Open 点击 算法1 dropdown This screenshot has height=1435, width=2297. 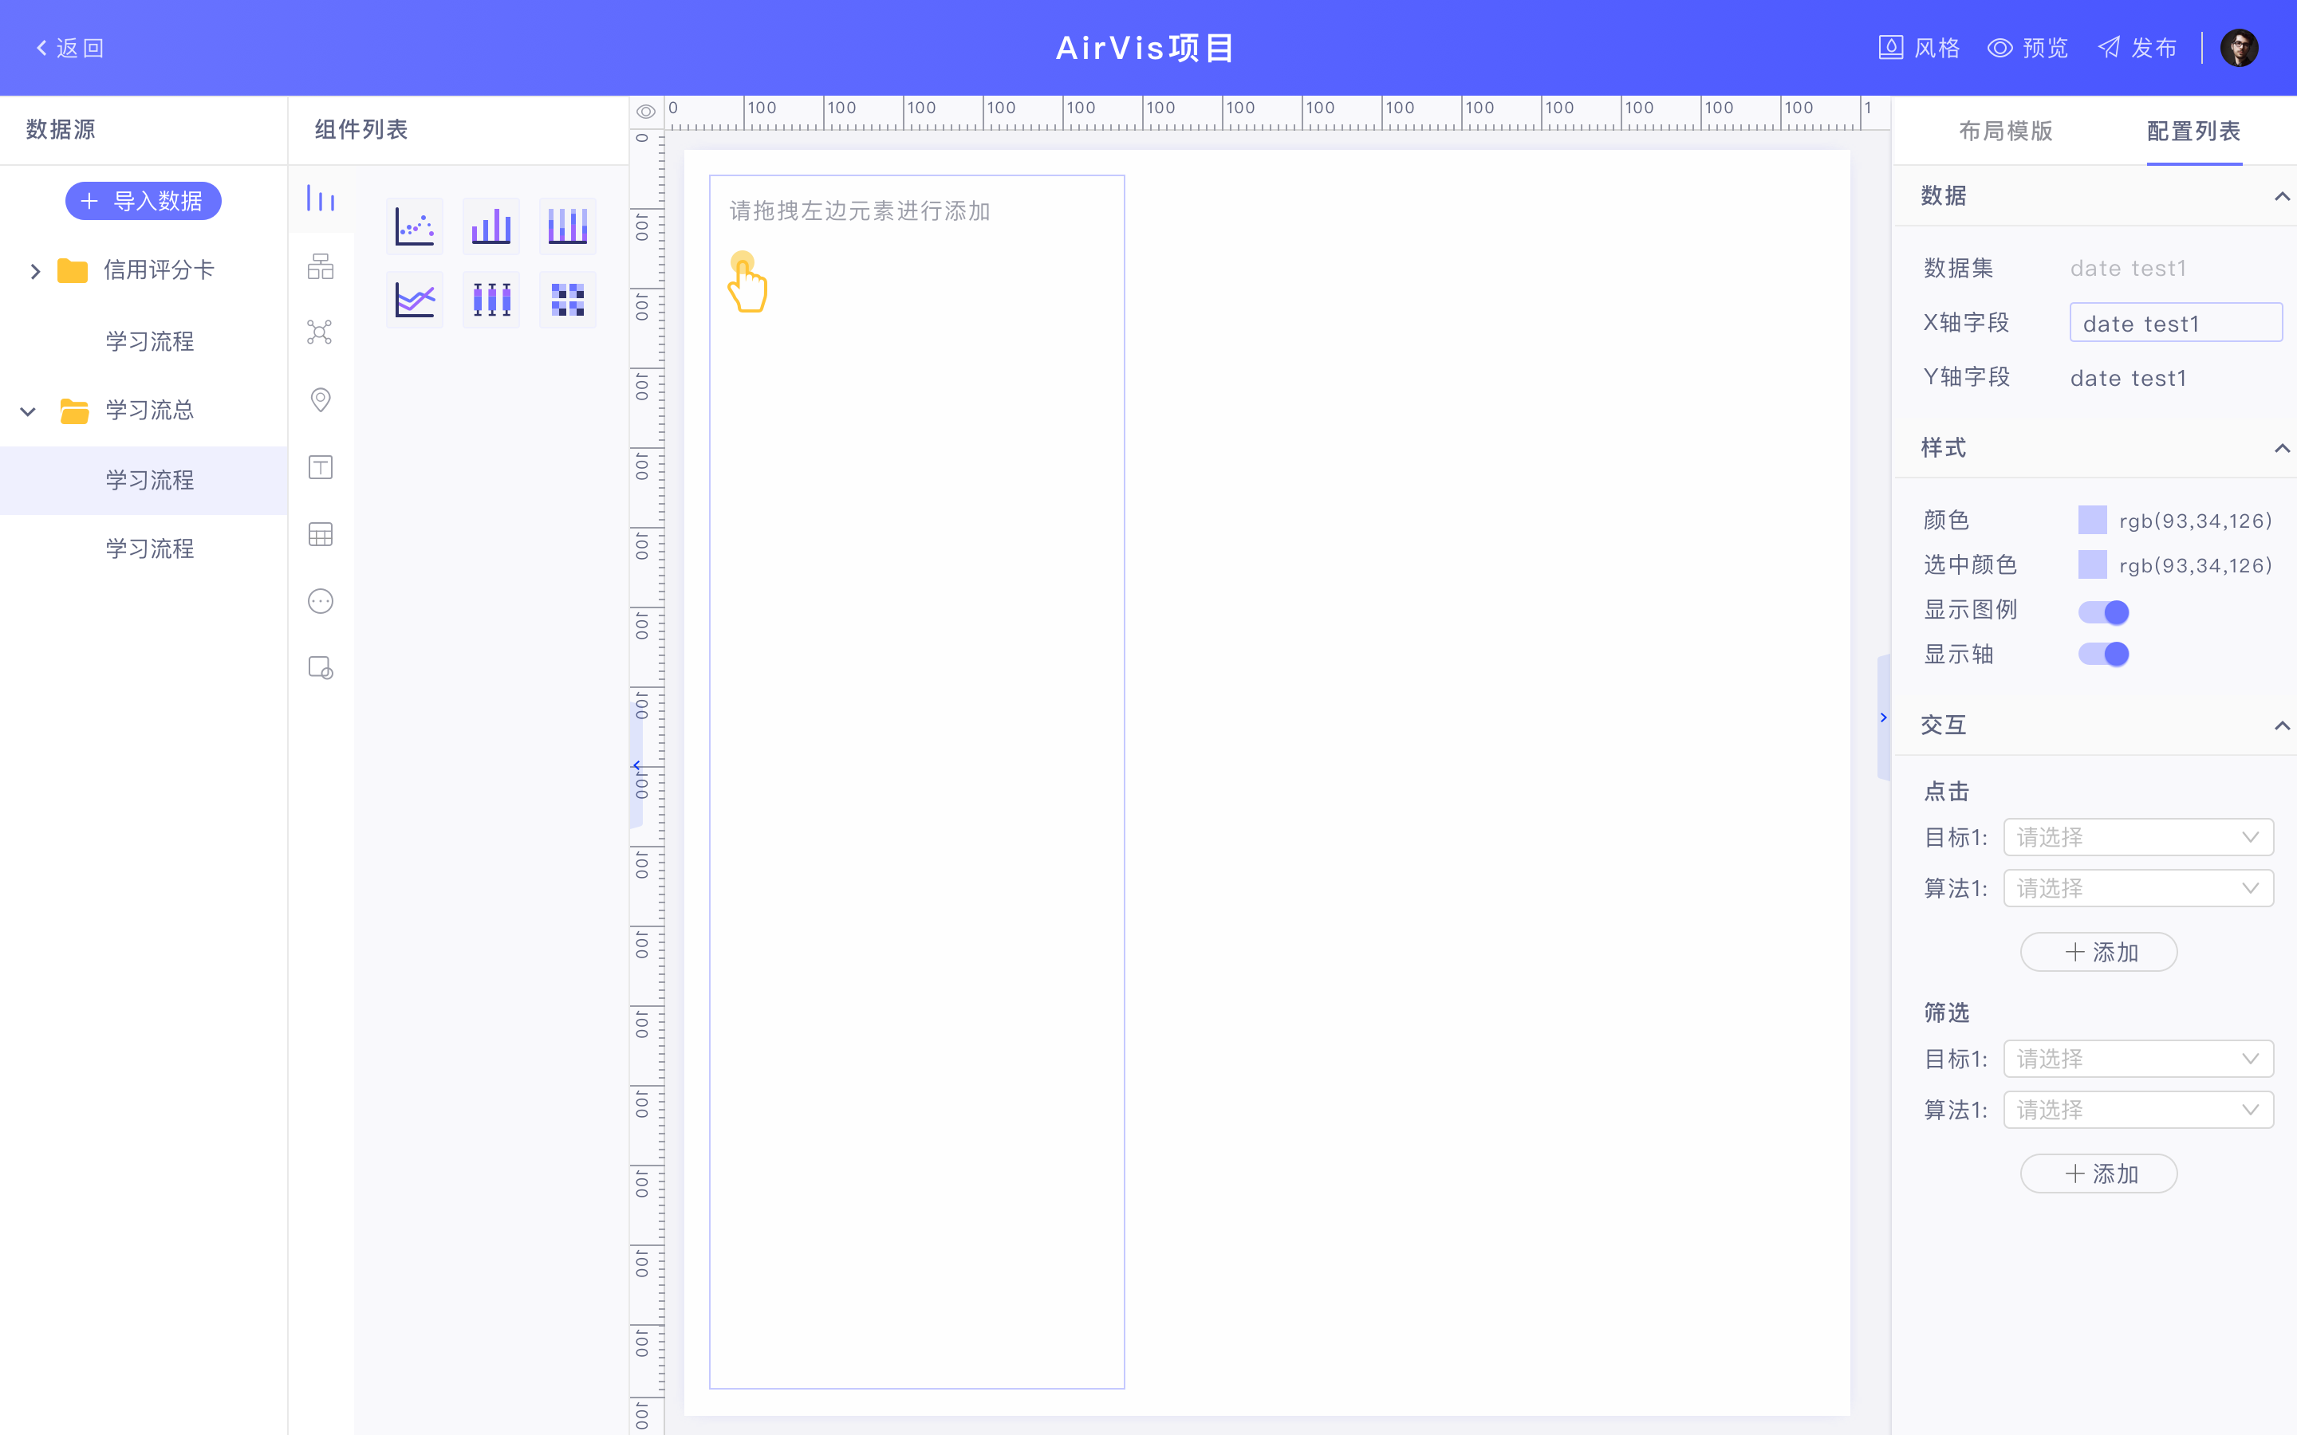tap(2138, 888)
